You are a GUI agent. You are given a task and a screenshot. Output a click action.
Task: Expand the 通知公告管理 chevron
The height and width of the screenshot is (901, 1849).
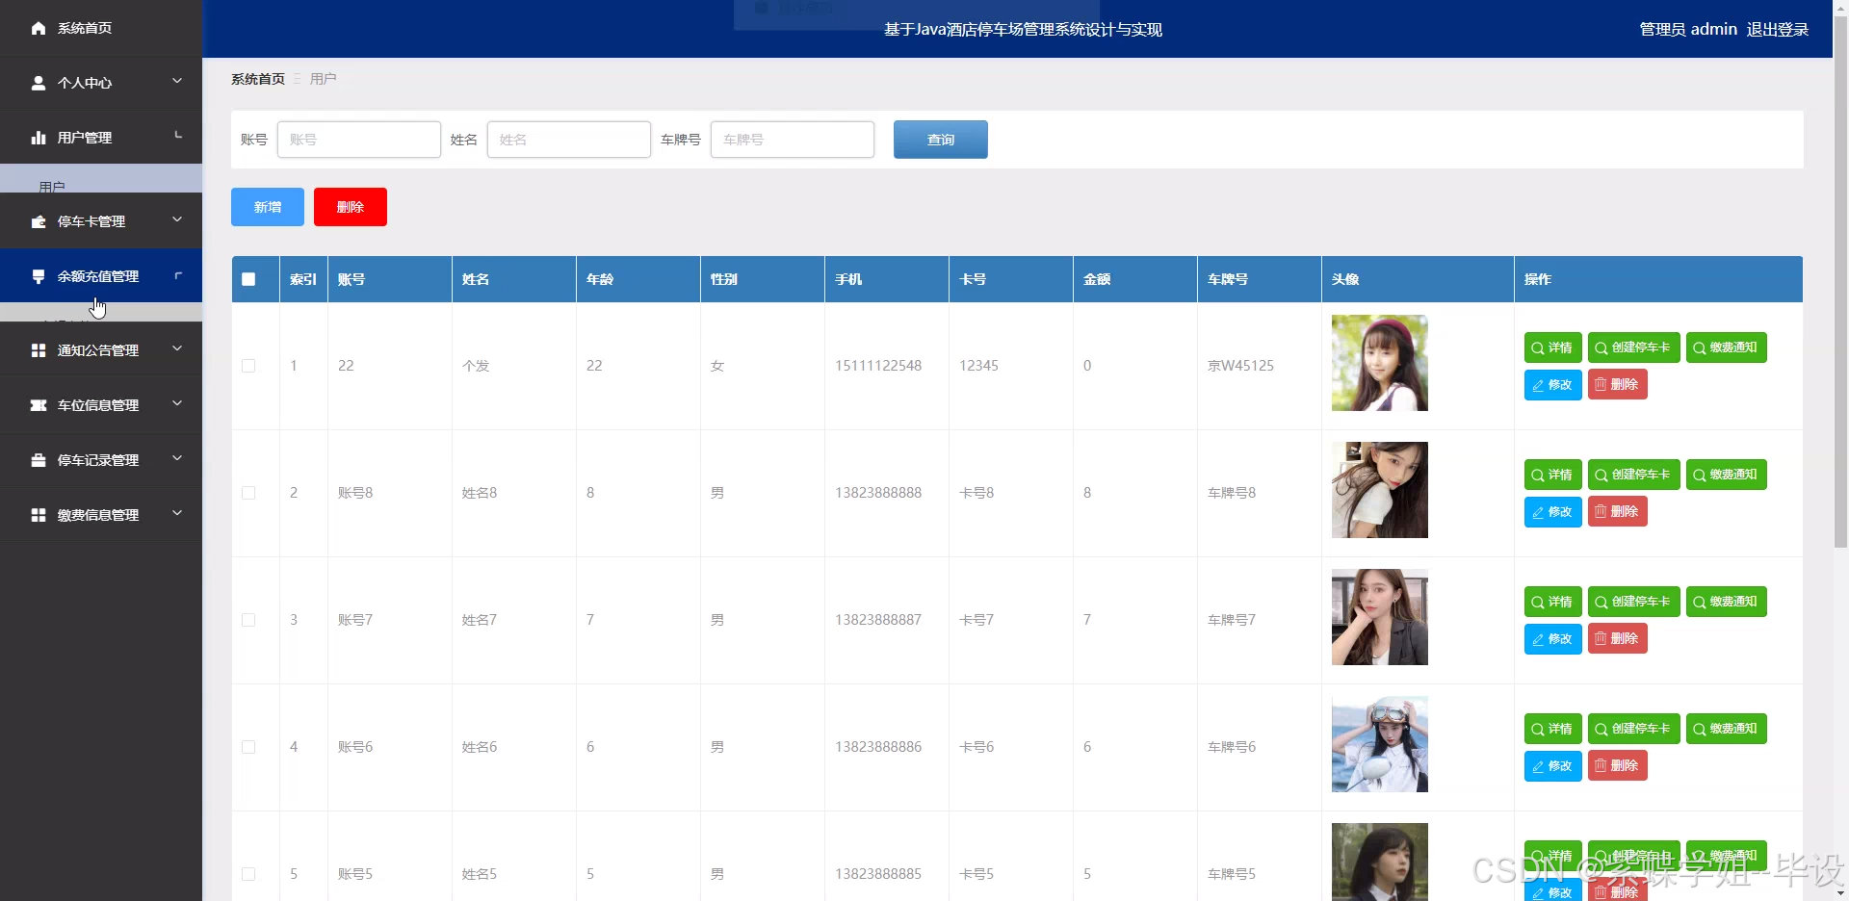(177, 348)
